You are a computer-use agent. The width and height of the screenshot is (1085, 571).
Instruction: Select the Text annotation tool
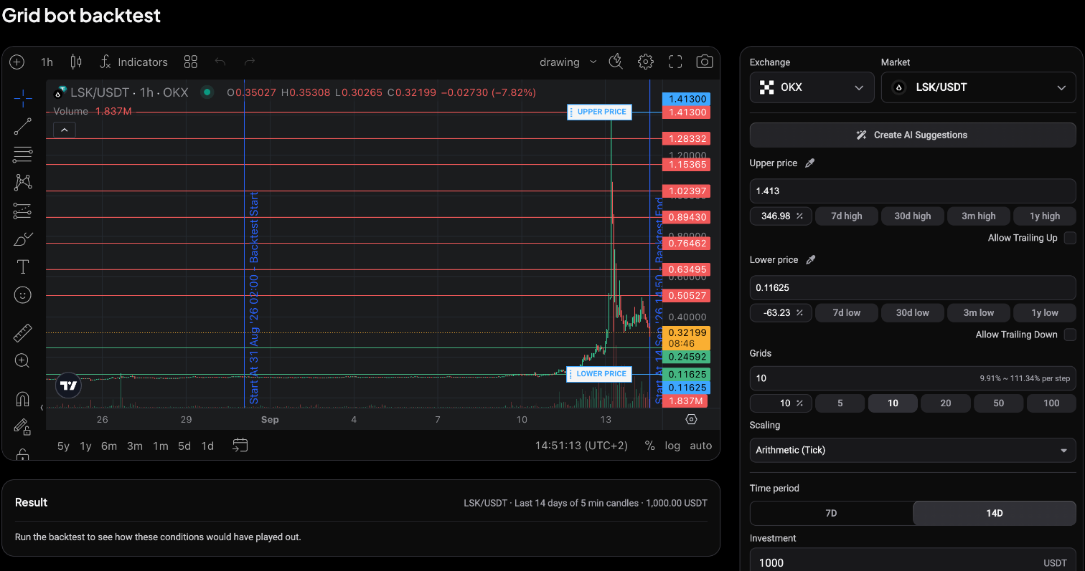[23, 267]
